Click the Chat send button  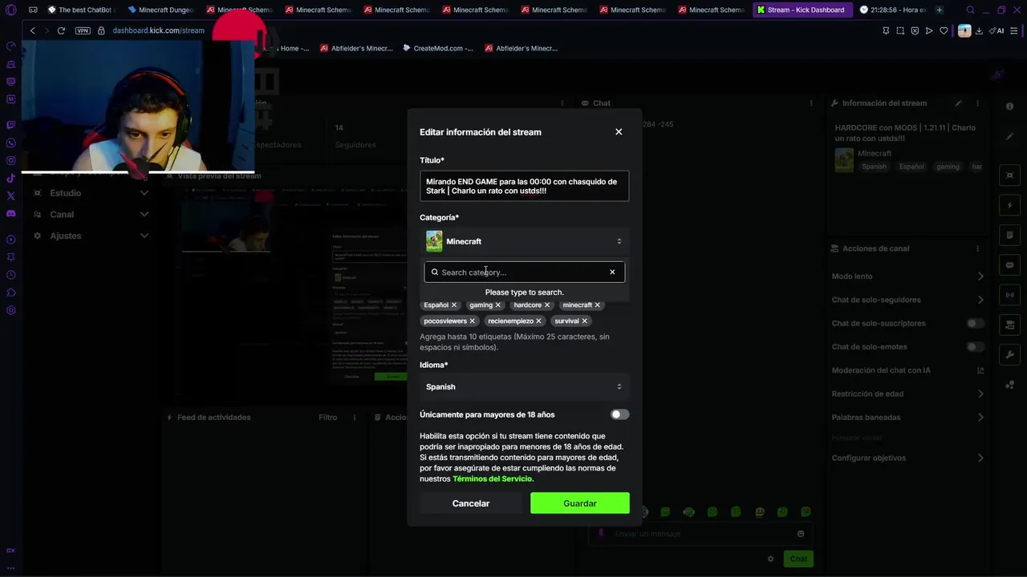[x=798, y=559]
